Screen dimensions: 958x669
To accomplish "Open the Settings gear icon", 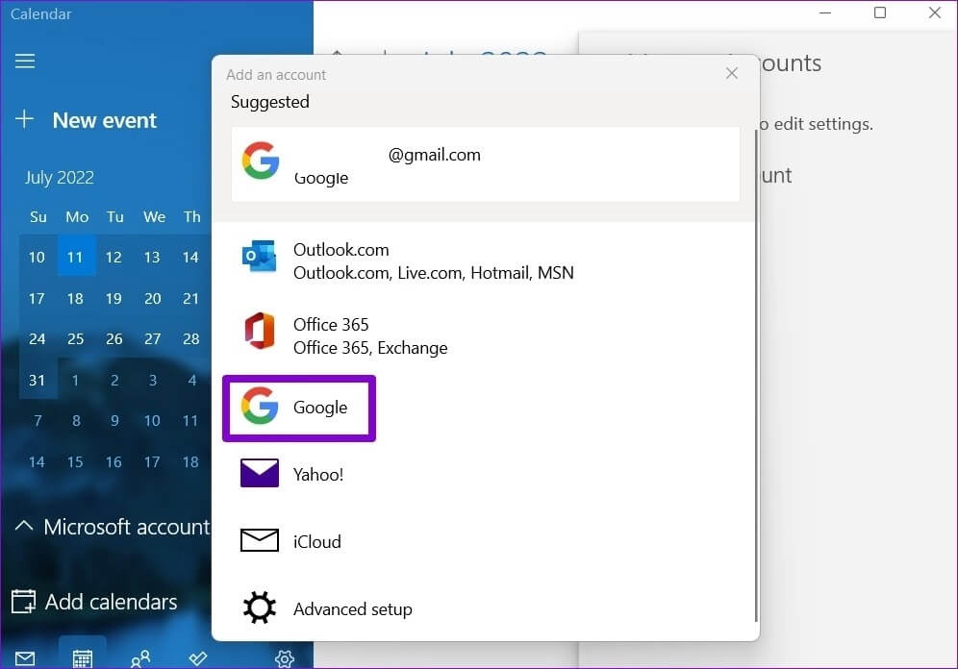I will [x=284, y=658].
